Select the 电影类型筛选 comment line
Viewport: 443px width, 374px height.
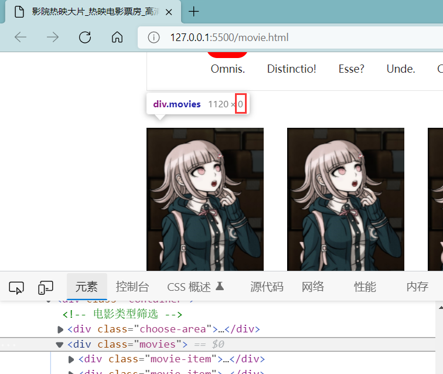point(122,314)
